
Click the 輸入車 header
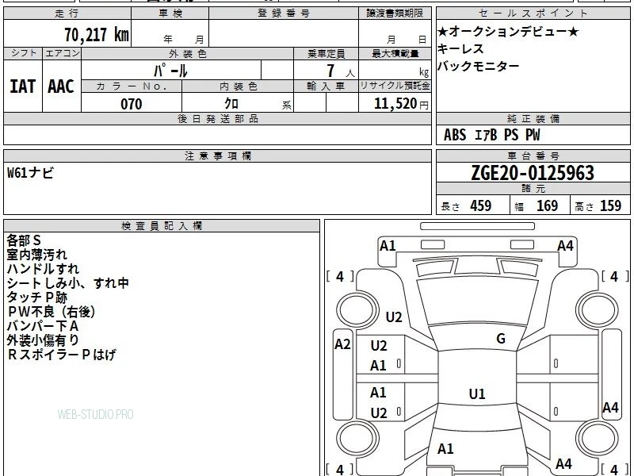click(326, 86)
